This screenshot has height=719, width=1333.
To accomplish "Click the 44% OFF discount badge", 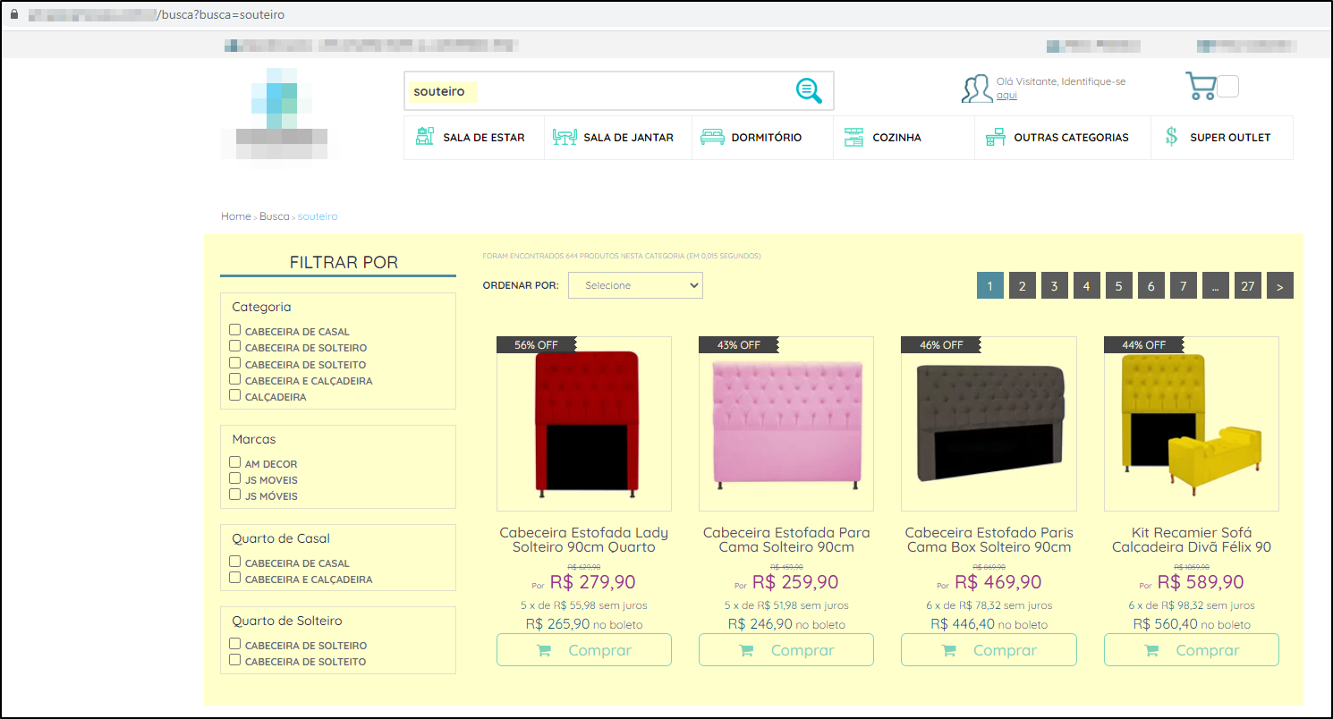I will pos(1144,344).
